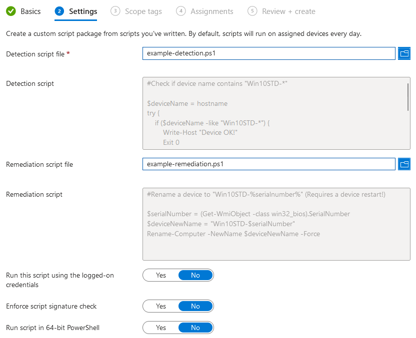The image size is (416, 338).
Task: Click the Scope tags step circle
Action: (x=115, y=11)
